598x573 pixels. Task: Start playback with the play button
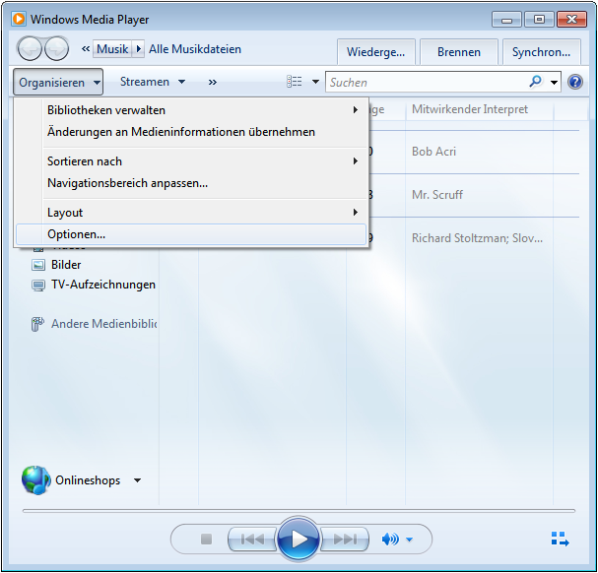coord(299,540)
